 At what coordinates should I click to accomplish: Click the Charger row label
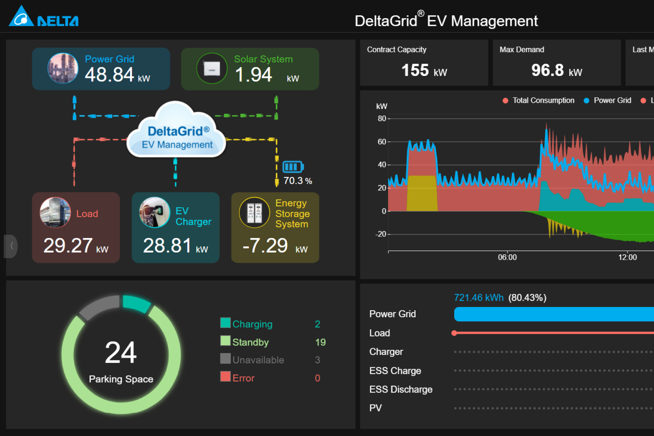pos(386,352)
